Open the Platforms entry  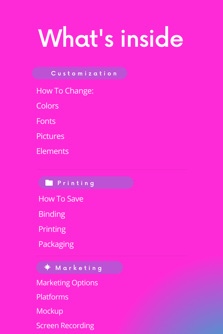click(52, 297)
